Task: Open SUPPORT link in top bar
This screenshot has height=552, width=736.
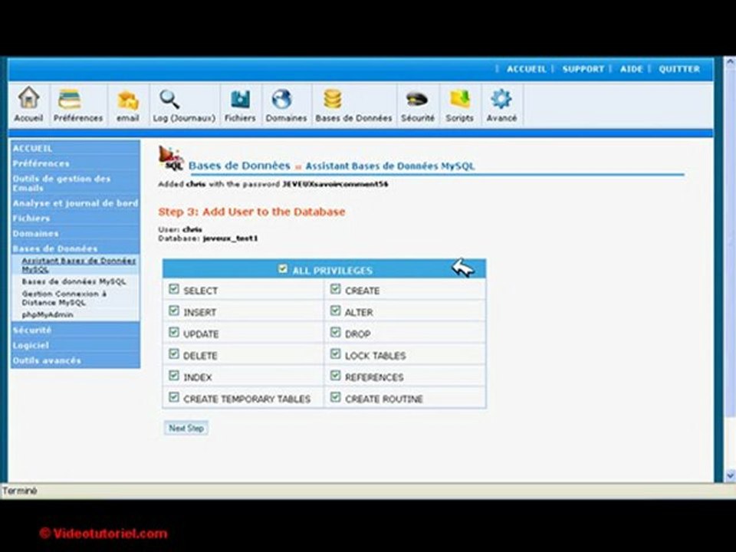Action: (583, 69)
